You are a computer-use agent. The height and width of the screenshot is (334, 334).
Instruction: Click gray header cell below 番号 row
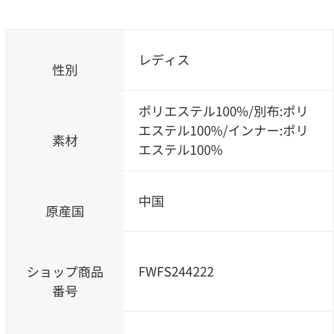coord(65,323)
